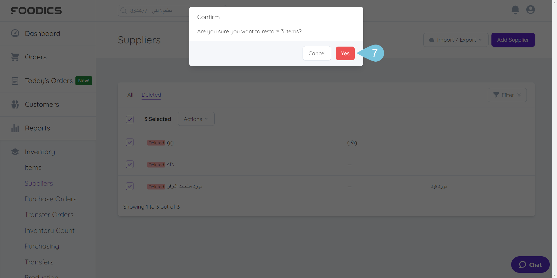This screenshot has height=278, width=557.
Task: Click the Inventory layers icon
Action: click(x=15, y=152)
